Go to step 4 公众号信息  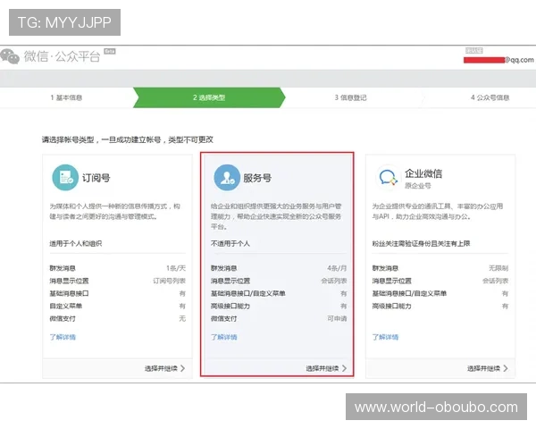tap(490, 97)
